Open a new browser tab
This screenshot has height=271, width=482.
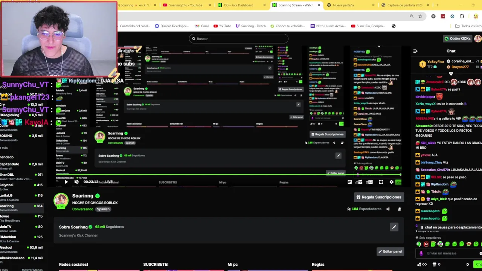pos(437,5)
